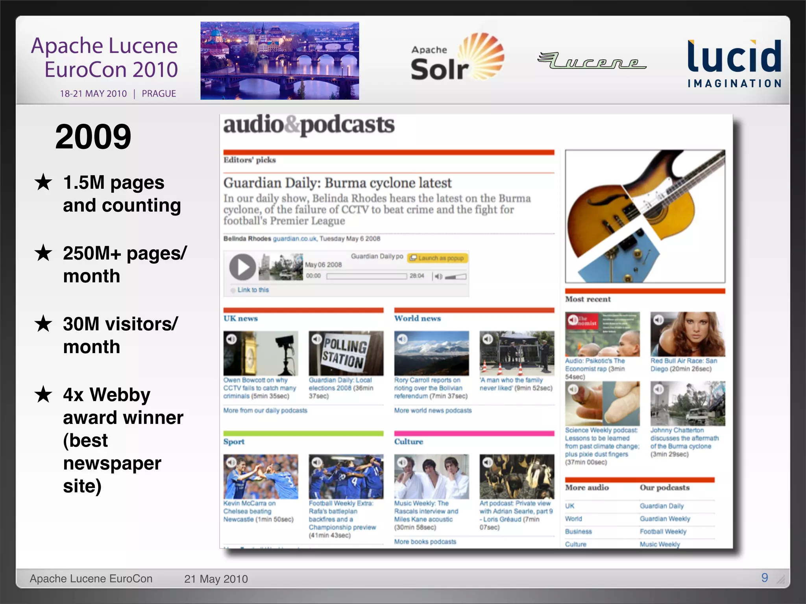Image resolution: width=806 pixels, height=604 pixels.
Task: Click More world news podcasts link
Action: pyautogui.click(x=433, y=411)
